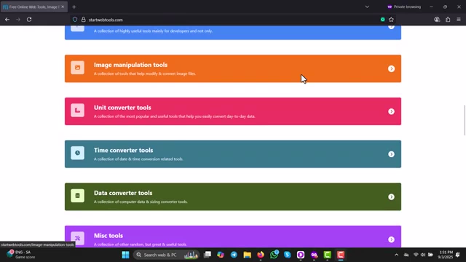The height and width of the screenshot is (262, 466).
Task: Close the Free Online Web Tools tab
Action: [63, 7]
